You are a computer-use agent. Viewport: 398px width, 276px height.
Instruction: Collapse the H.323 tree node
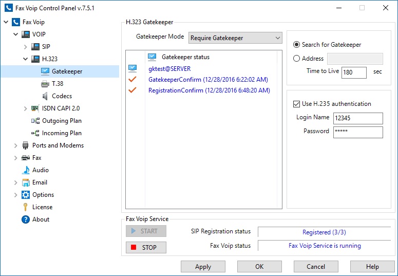tap(25, 59)
